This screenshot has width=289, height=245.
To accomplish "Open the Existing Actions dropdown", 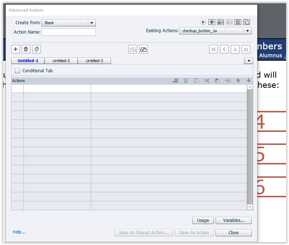I will (x=216, y=31).
